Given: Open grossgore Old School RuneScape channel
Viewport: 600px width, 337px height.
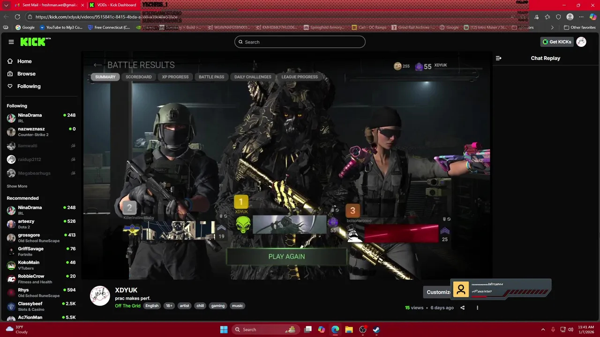Looking at the screenshot, I should coord(41,238).
